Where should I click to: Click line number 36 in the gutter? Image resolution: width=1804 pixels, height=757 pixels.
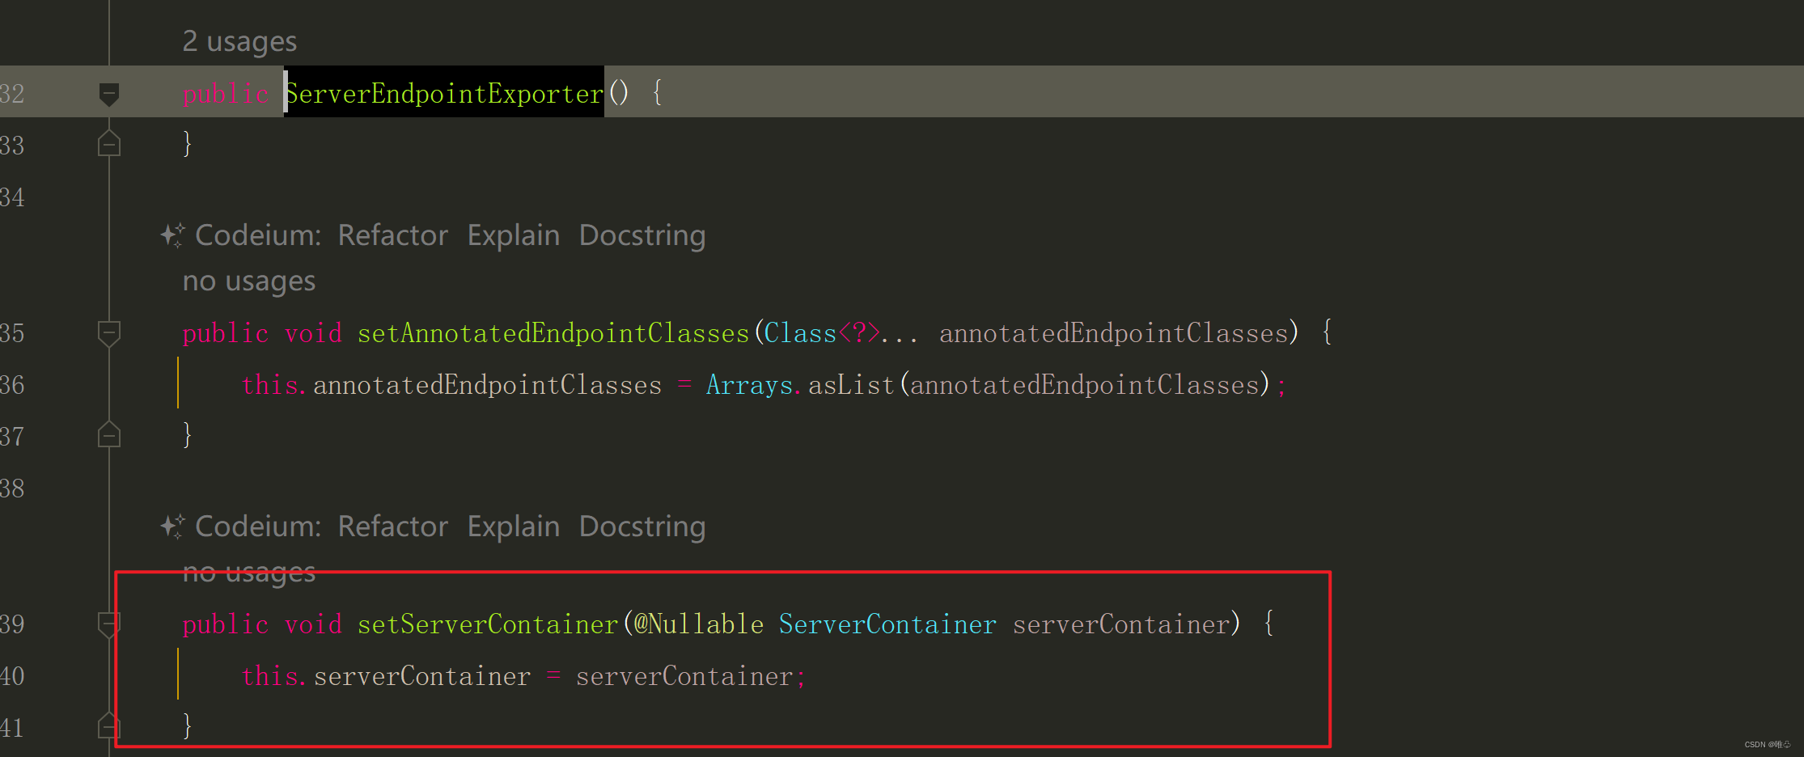13,384
